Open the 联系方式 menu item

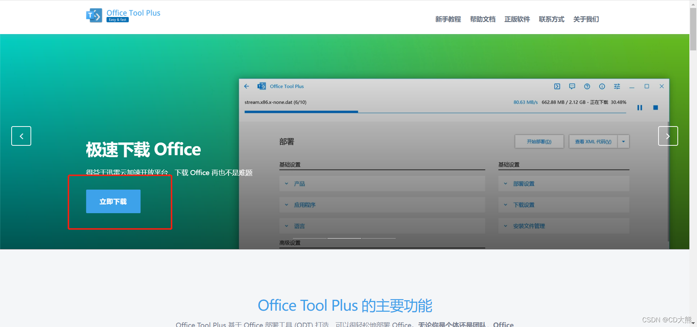click(551, 19)
